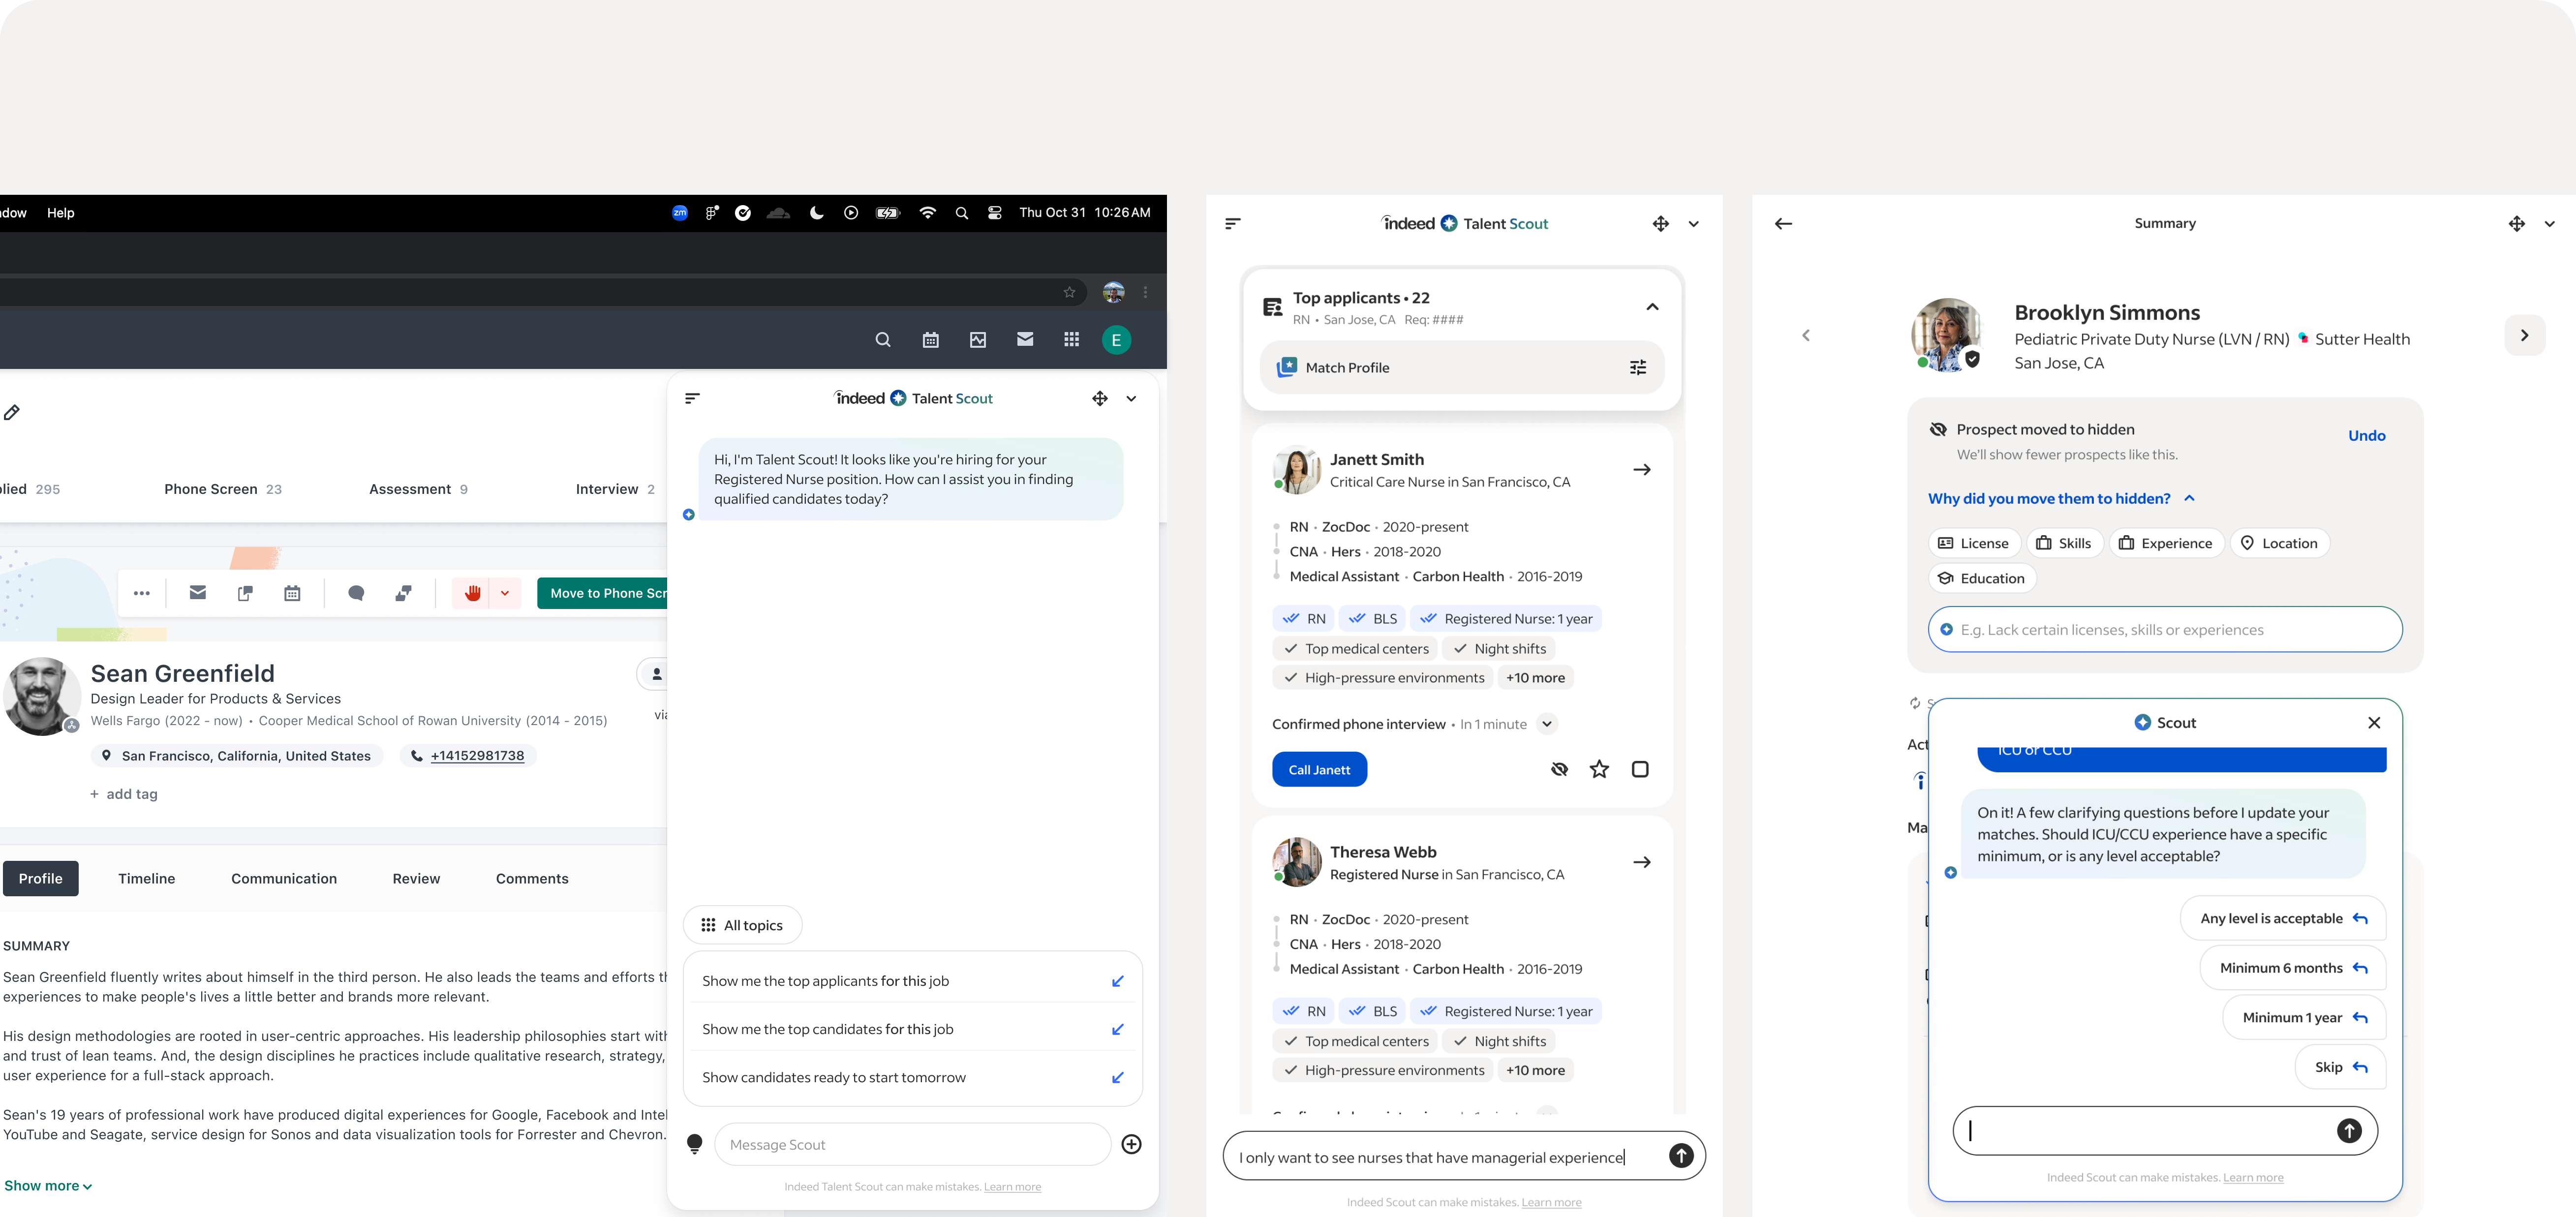Image resolution: width=2576 pixels, height=1217 pixels.
Task: Click the calendar icon in the candidate toolbar
Action: [292, 593]
